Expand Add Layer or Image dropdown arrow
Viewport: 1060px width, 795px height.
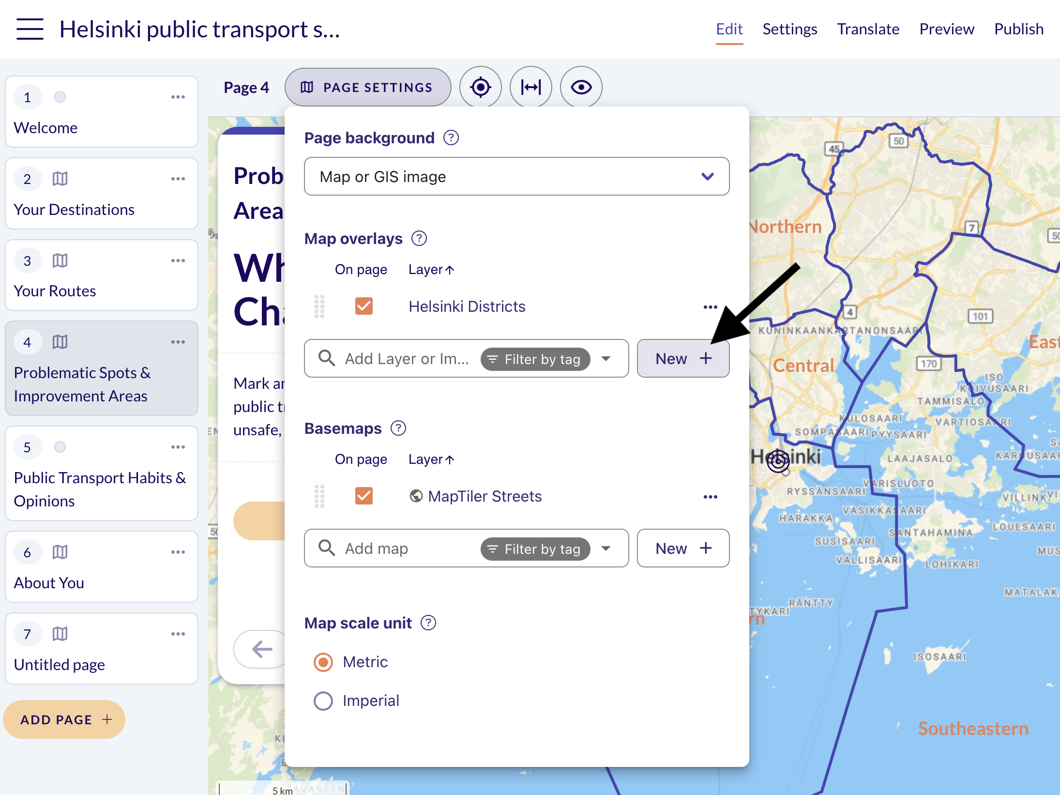[606, 359]
